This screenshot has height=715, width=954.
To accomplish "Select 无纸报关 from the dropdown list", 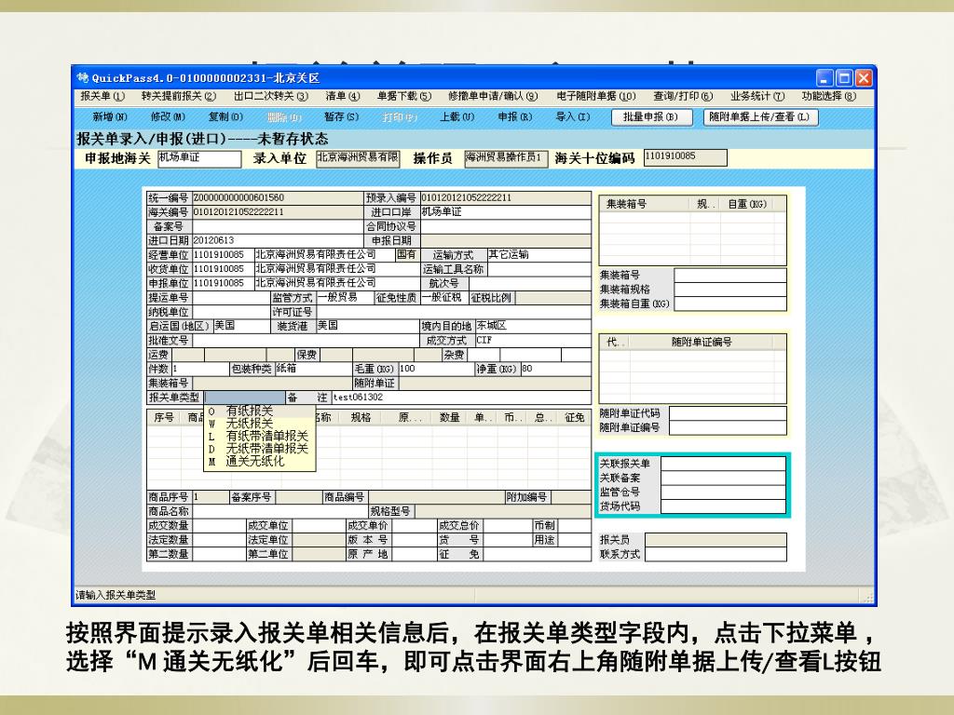I will pyautogui.click(x=259, y=424).
